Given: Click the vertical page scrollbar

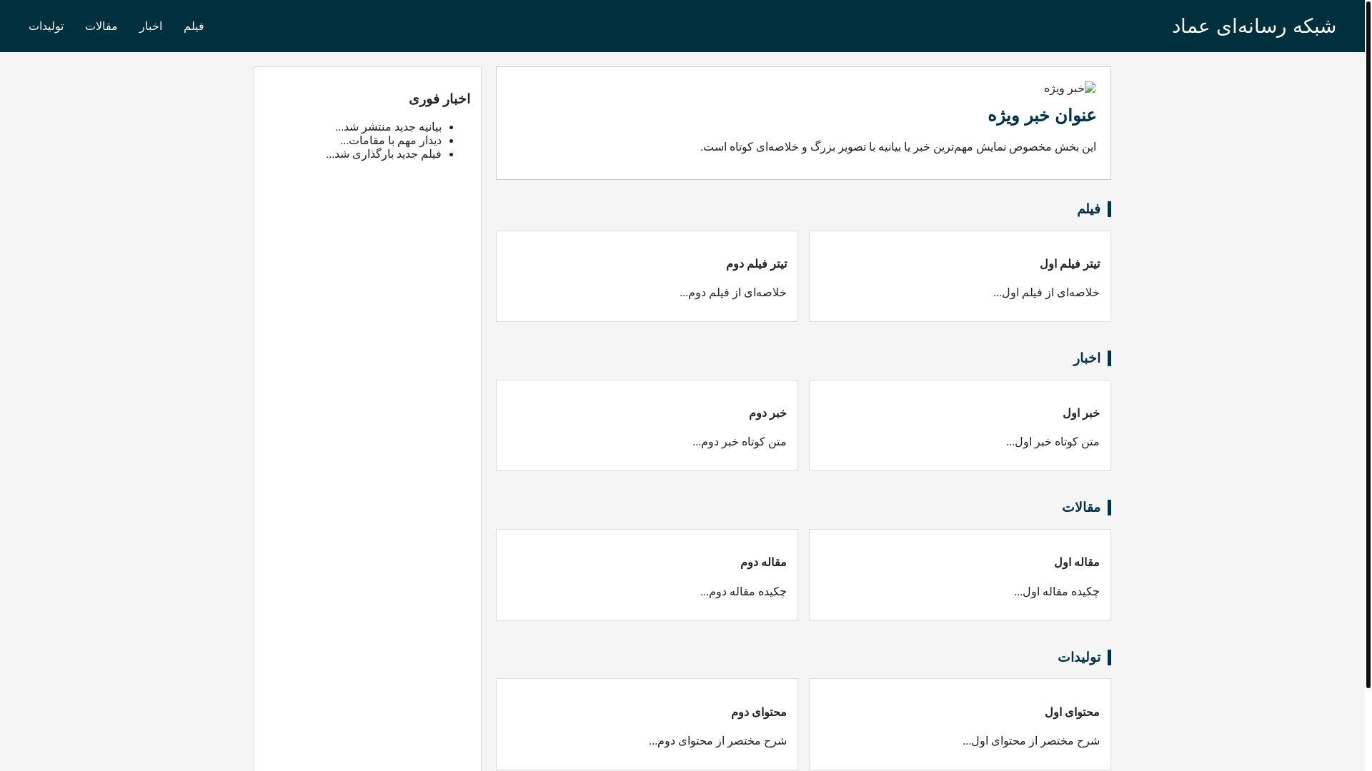Looking at the screenshot, I should pyautogui.click(x=1368, y=344).
